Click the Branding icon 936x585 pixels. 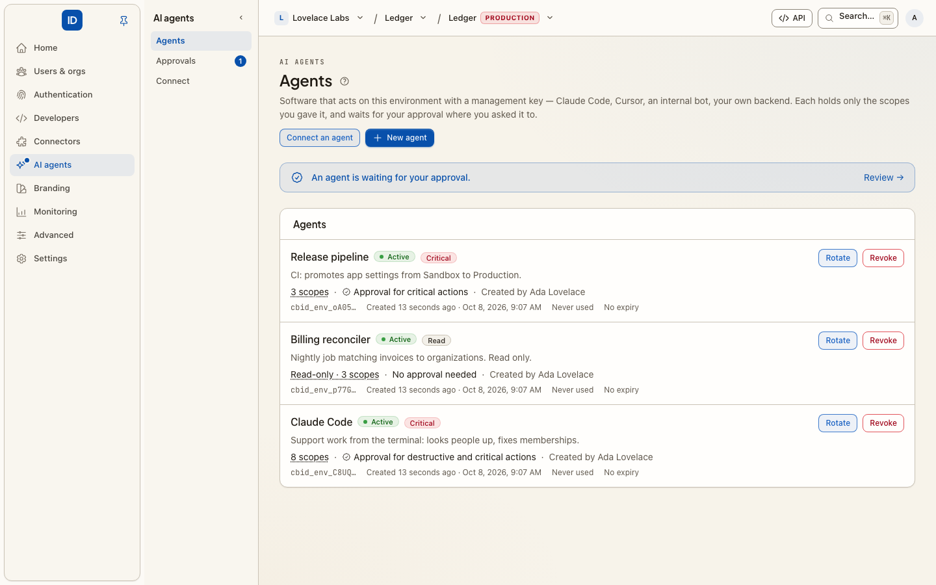tap(21, 188)
